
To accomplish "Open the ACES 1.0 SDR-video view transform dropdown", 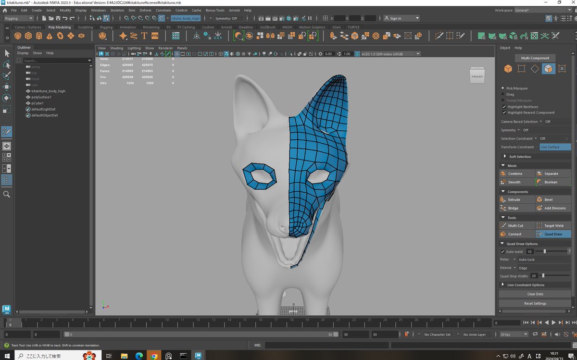I will (x=390, y=54).
